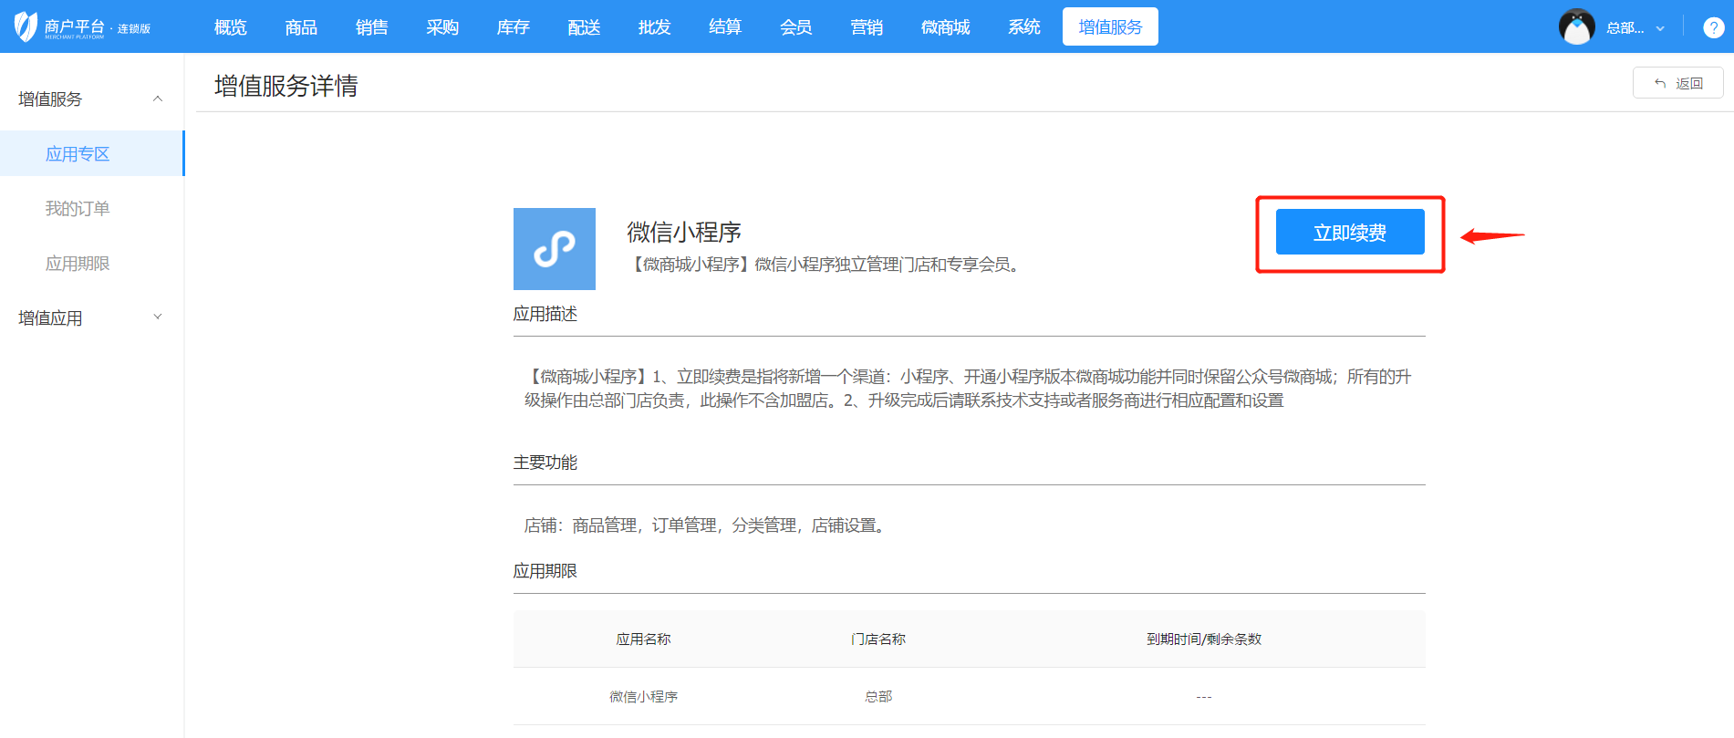Click the WeChat mini program app icon
Screen dimensions: 1734x738
[554, 249]
